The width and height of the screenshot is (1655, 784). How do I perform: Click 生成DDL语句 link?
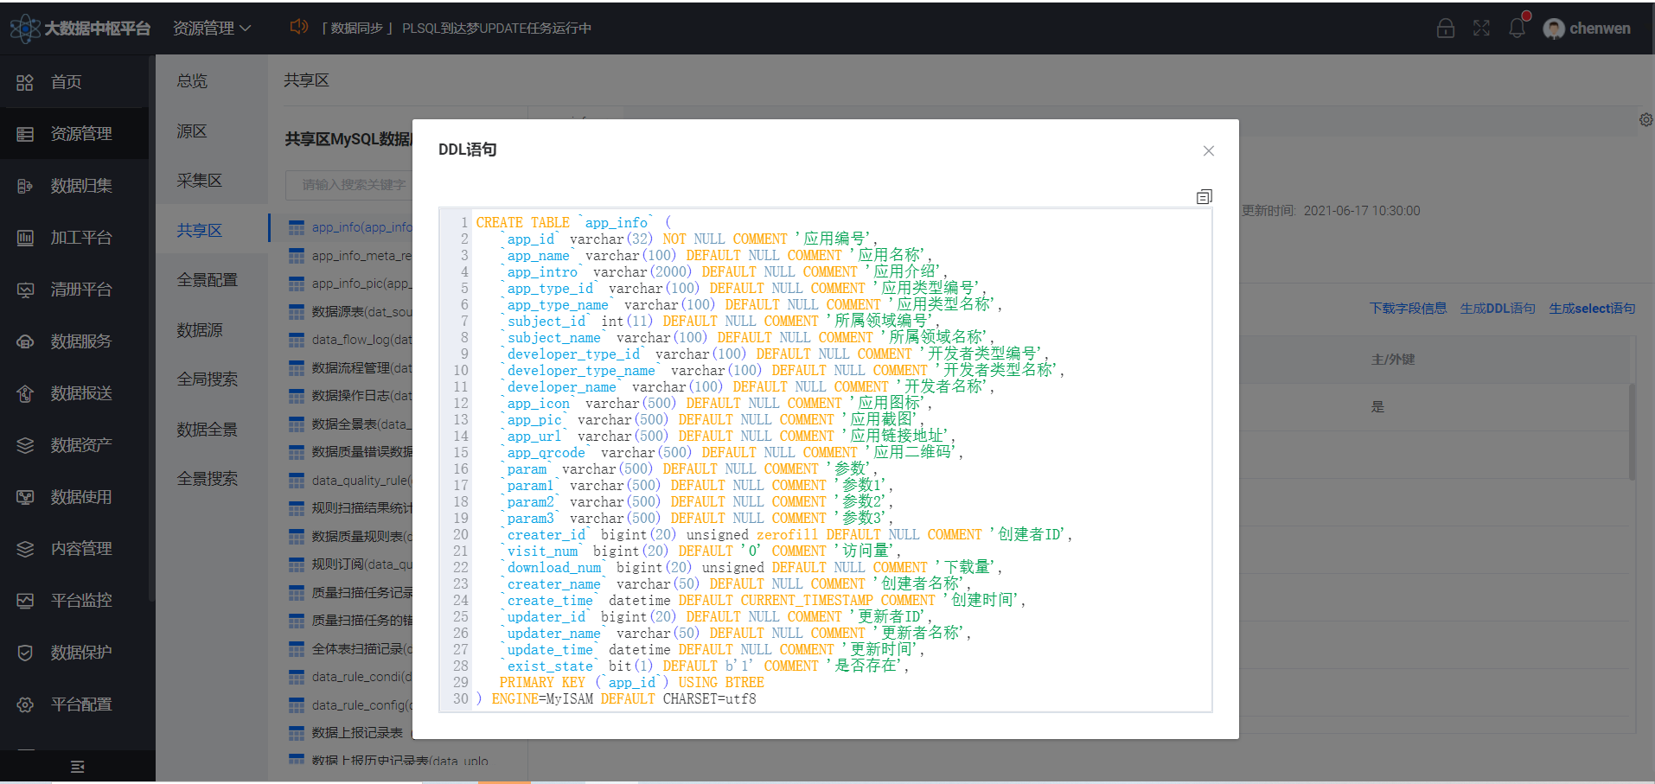[1498, 309]
